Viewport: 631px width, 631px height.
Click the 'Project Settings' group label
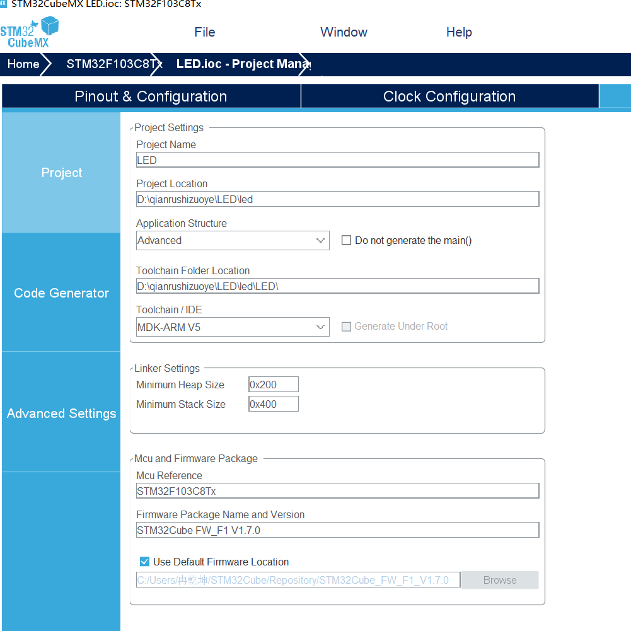(x=168, y=127)
